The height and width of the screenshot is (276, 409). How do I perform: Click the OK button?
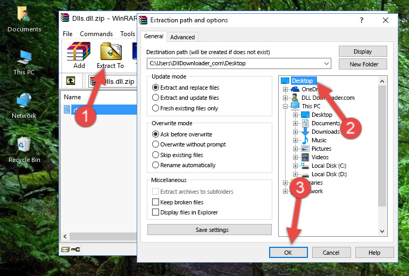click(x=288, y=253)
